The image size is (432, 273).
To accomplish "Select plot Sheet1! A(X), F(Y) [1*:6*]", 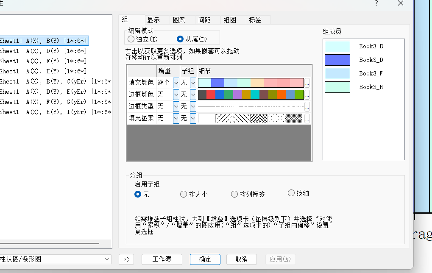I will coord(43,61).
